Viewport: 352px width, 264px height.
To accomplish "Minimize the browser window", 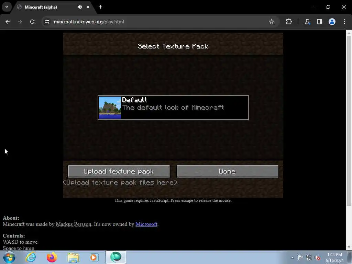I will pyautogui.click(x=312, y=7).
